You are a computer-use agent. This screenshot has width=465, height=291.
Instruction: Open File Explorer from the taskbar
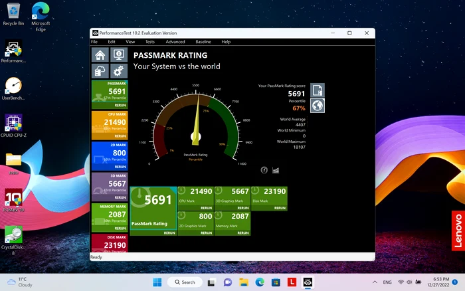tap(244, 282)
